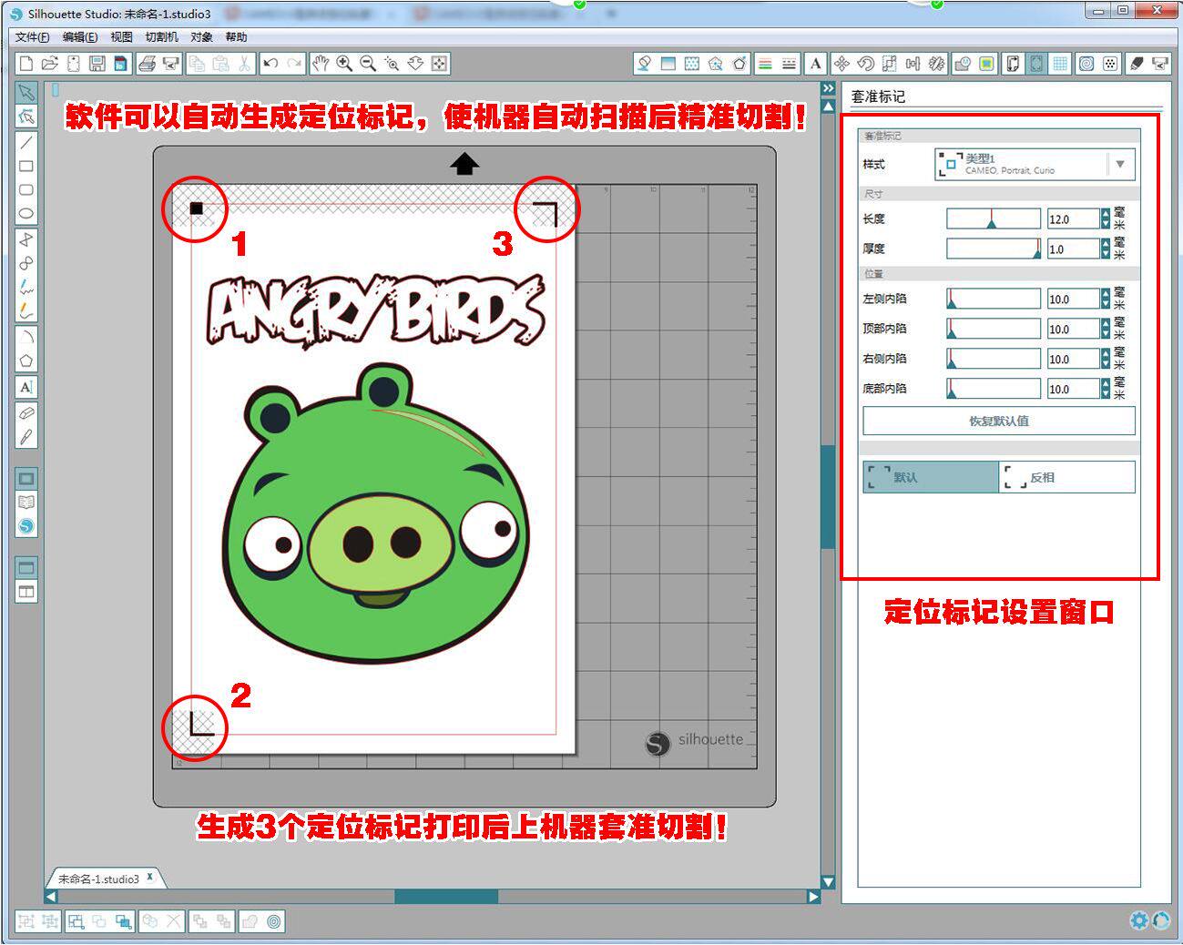Open the Silhouette Design Store
This screenshot has height=945, width=1183.
(x=26, y=526)
